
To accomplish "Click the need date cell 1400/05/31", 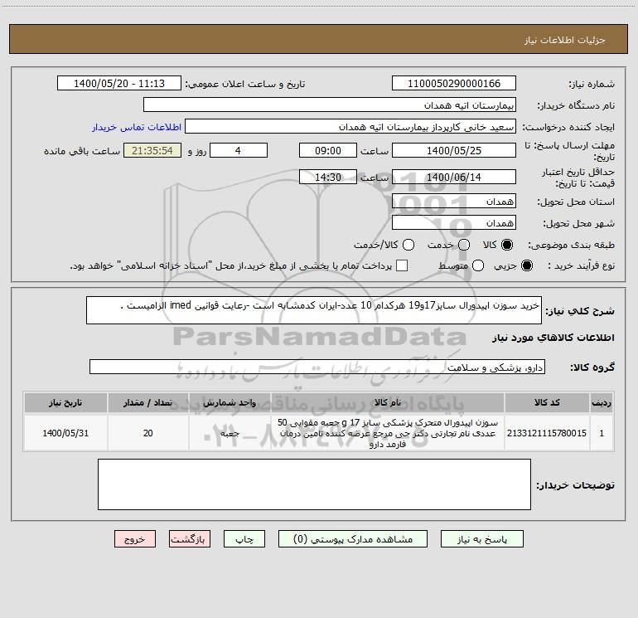I will (65, 433).
